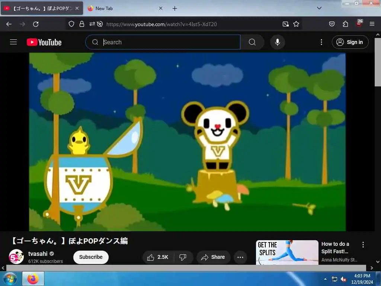Open a new tab with the plus button
The height and width of the screenshot is (286, 381).
pyautogui.click(x=175, y=9)
